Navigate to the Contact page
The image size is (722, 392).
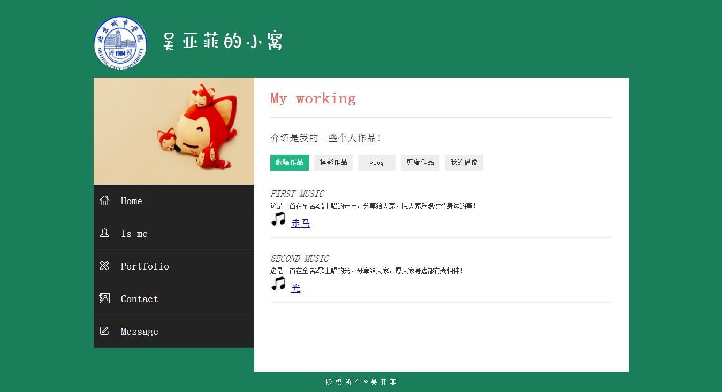click(174, 298)
